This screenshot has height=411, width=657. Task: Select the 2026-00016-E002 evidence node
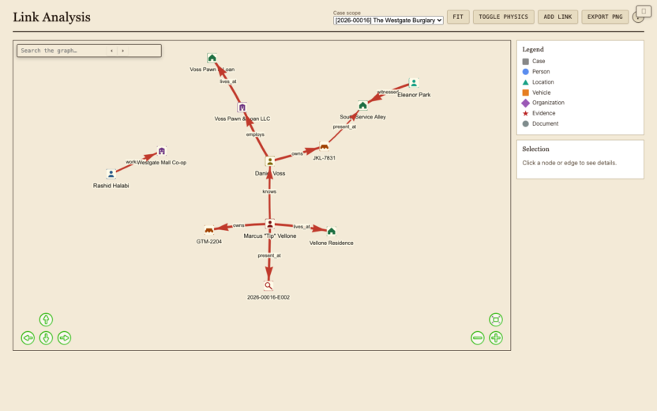268,285
